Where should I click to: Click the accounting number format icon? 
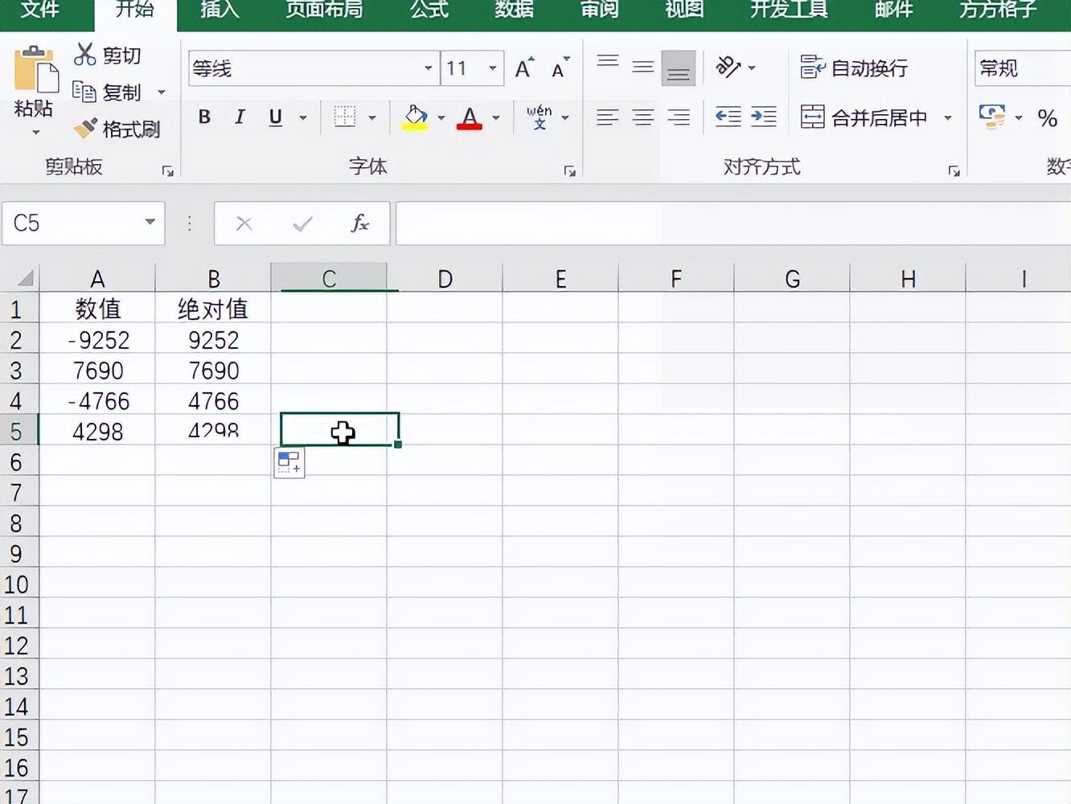992,117
